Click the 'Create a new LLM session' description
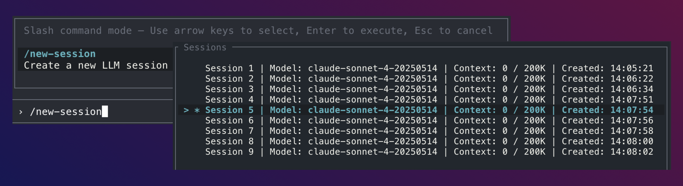 click(95, 65)
